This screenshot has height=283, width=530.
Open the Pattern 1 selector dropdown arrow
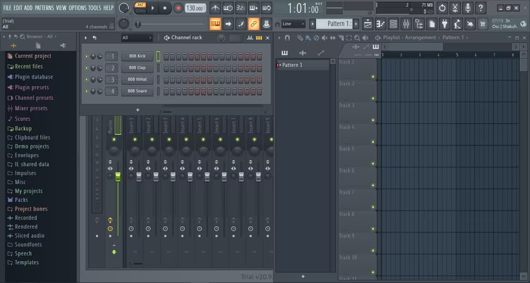pyautogui.click(x=312, y=24)
